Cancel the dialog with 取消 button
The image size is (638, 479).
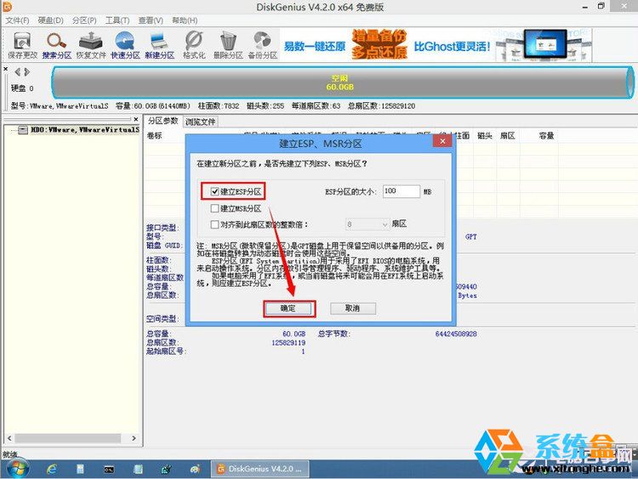click(x=353, y=309)
